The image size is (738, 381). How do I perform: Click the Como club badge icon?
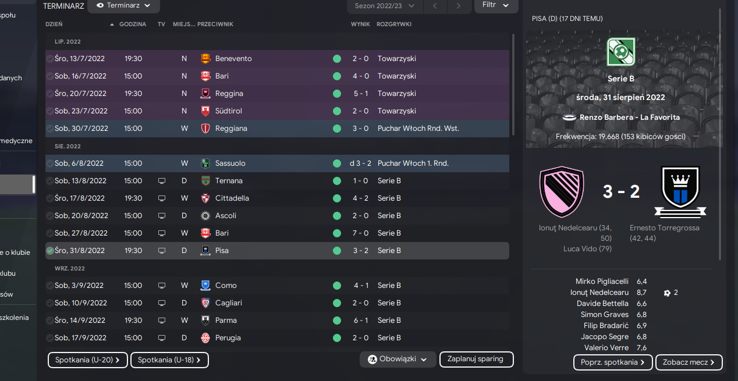coord(205,286)
